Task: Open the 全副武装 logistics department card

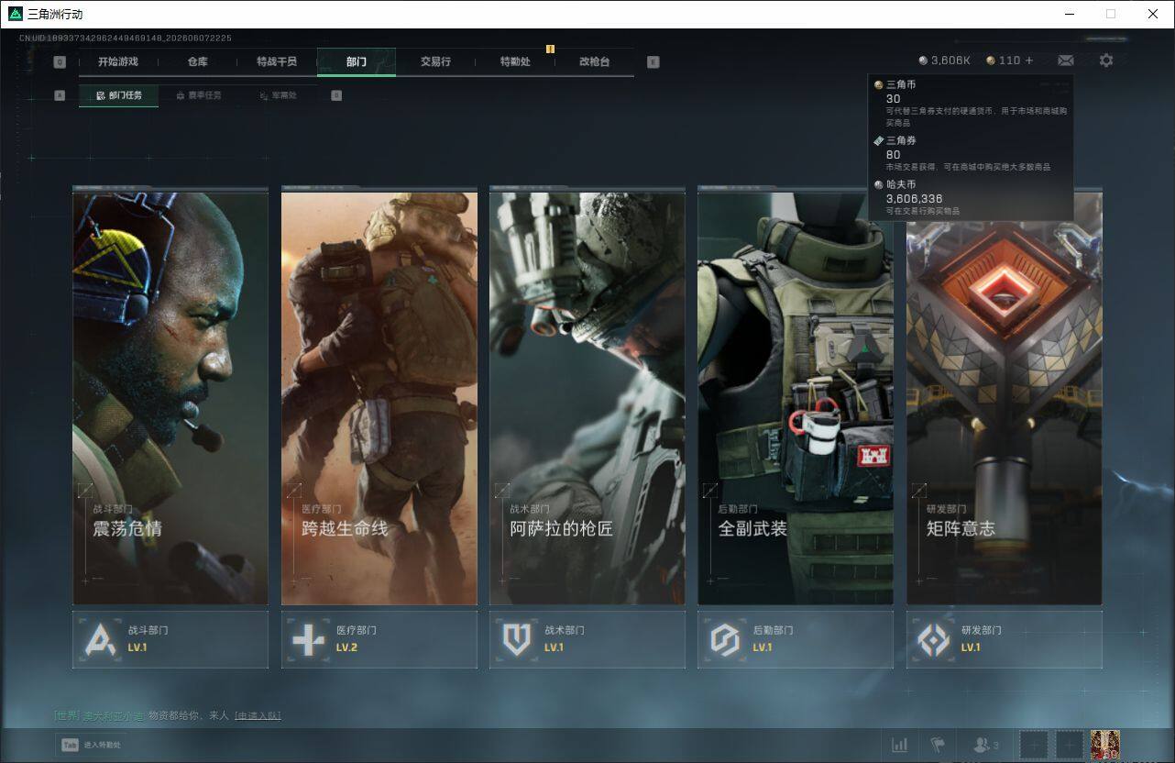Action: click(796, 397)
